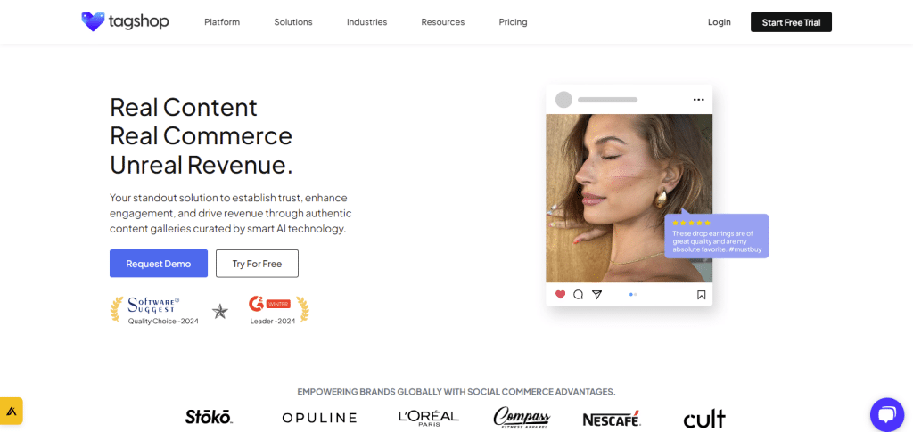Click the G2 Winter Leader 2024 badge
Viewport: 913px width, 432px height.
pos(273,311)
